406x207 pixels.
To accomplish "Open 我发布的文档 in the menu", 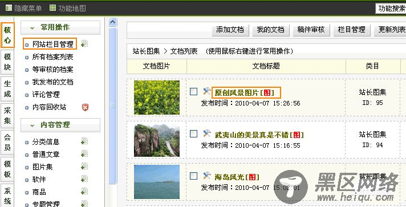I will coord(53,82).
